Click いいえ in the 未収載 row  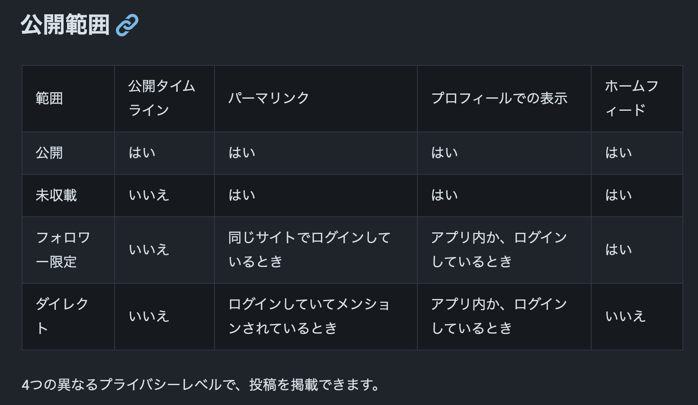click(149, 196)
